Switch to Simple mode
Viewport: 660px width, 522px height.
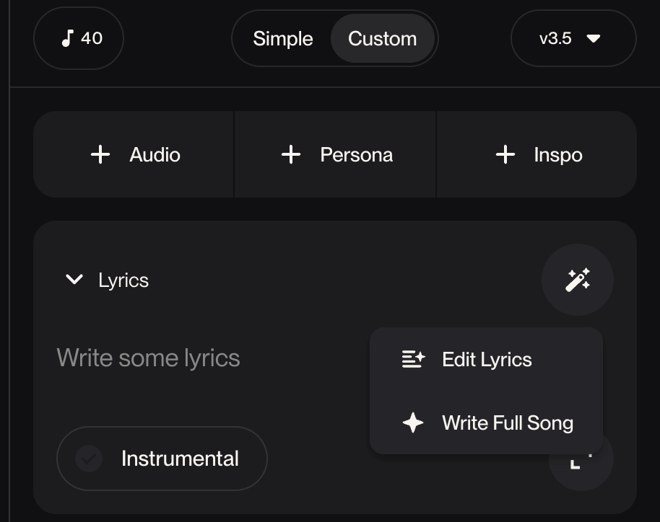[282, 39]
